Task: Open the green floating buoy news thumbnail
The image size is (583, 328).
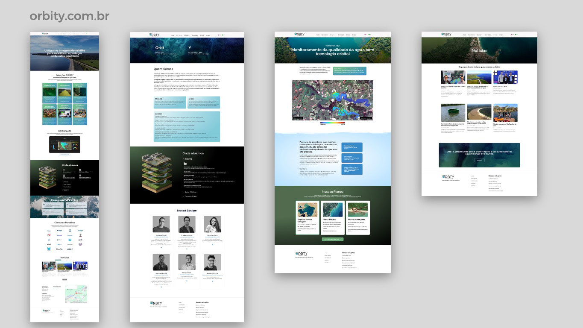Action: pos(453,113)
